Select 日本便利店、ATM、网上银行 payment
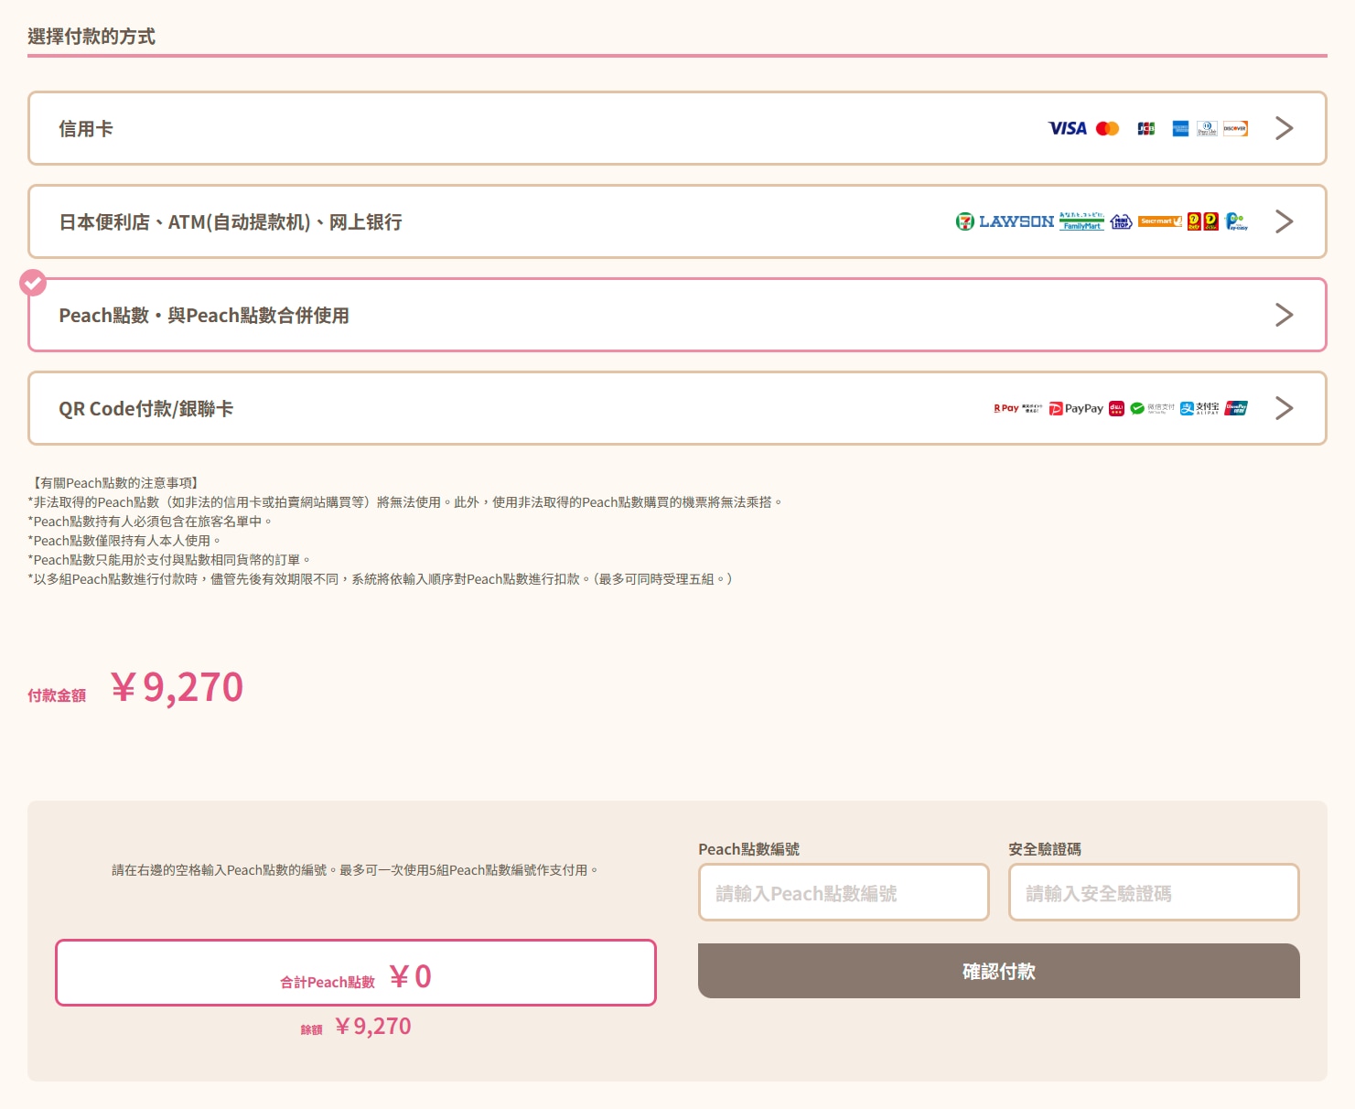Image resolution: width=1355 pixels, height=1109 pixels. [x=677, y=221]
